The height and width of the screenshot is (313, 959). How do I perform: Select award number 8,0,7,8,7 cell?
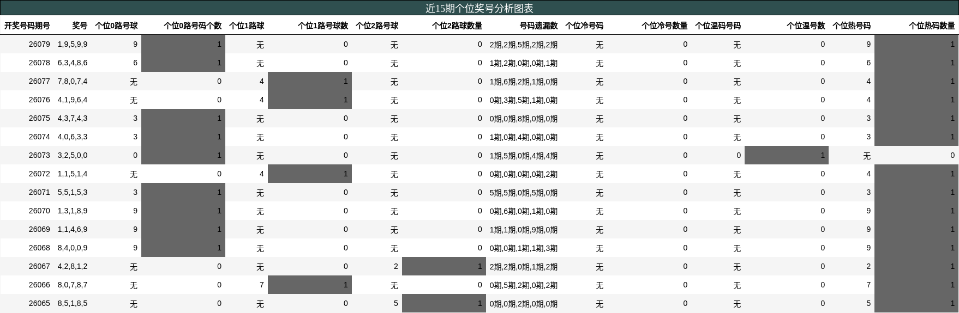[x=73, y=285]
